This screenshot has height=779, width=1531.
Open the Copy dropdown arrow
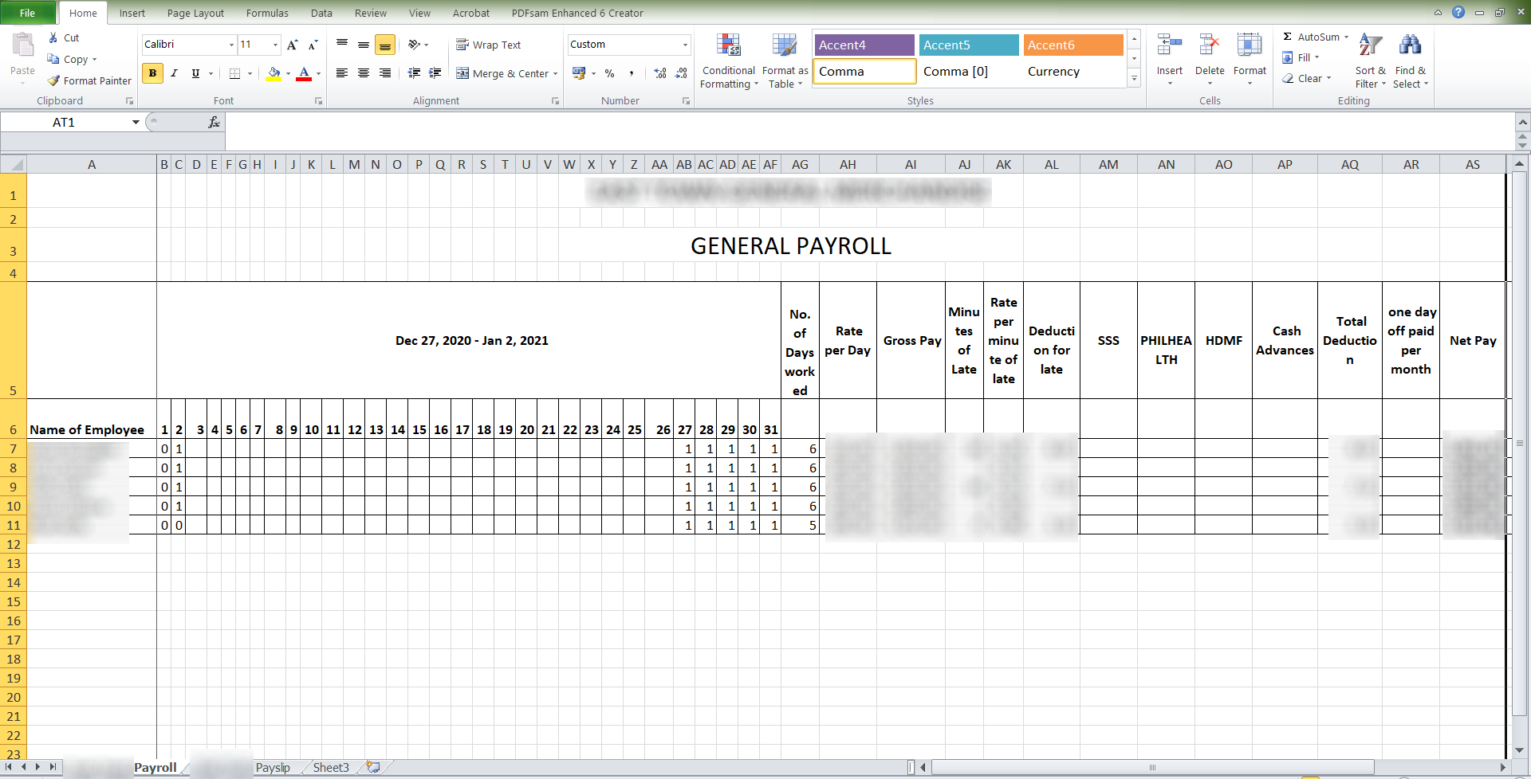pos(94,60)
